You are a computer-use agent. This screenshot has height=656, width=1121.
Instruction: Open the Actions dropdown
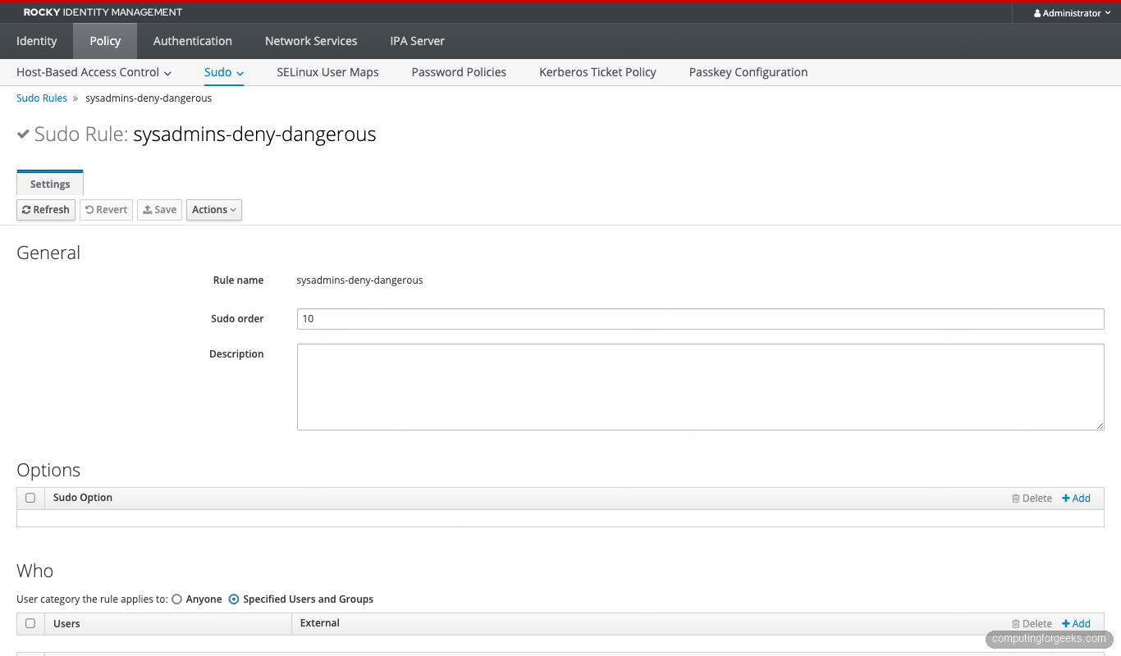[x=214, y=210]
